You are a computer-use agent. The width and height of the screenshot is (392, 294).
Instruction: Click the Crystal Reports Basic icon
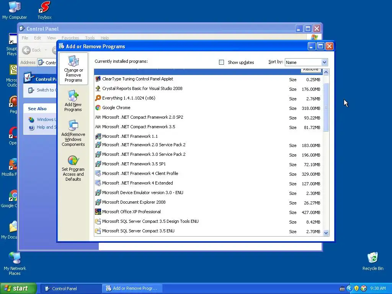coord(98,88)
